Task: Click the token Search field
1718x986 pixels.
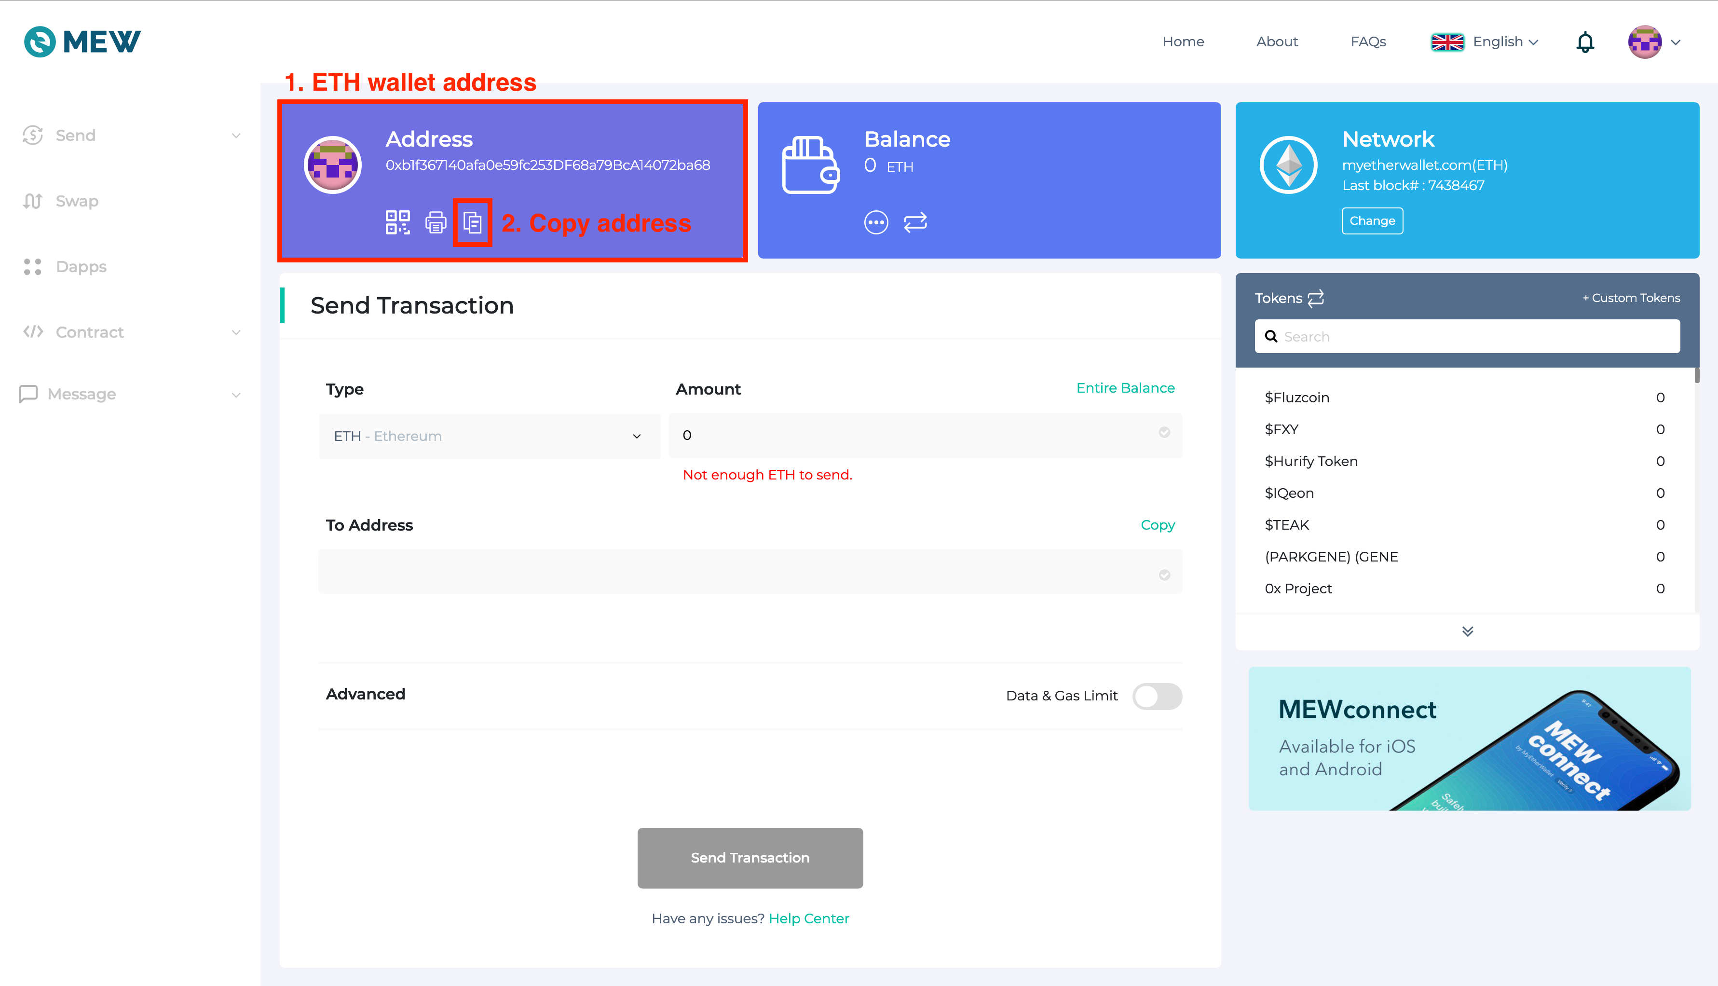Action: (x=1467, y=337)
